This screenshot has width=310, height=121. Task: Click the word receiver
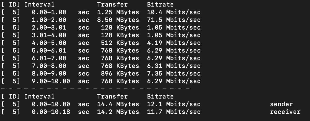pos(285,112)
